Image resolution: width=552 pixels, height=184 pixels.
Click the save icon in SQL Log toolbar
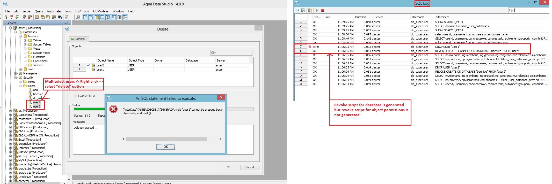pyautogui.click(x=297, y=10)
